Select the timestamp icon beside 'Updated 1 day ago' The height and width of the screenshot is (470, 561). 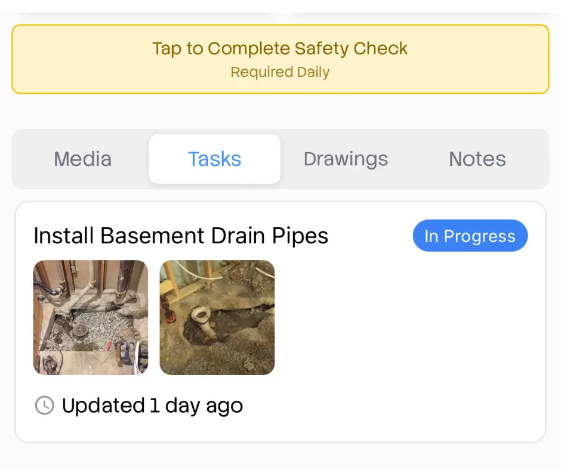44,406
